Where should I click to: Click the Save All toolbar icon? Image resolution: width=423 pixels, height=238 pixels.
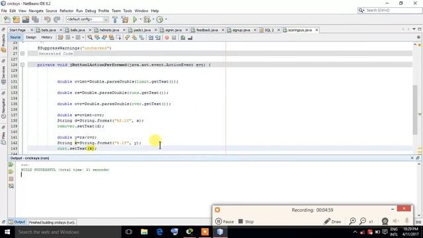point(35,19)
